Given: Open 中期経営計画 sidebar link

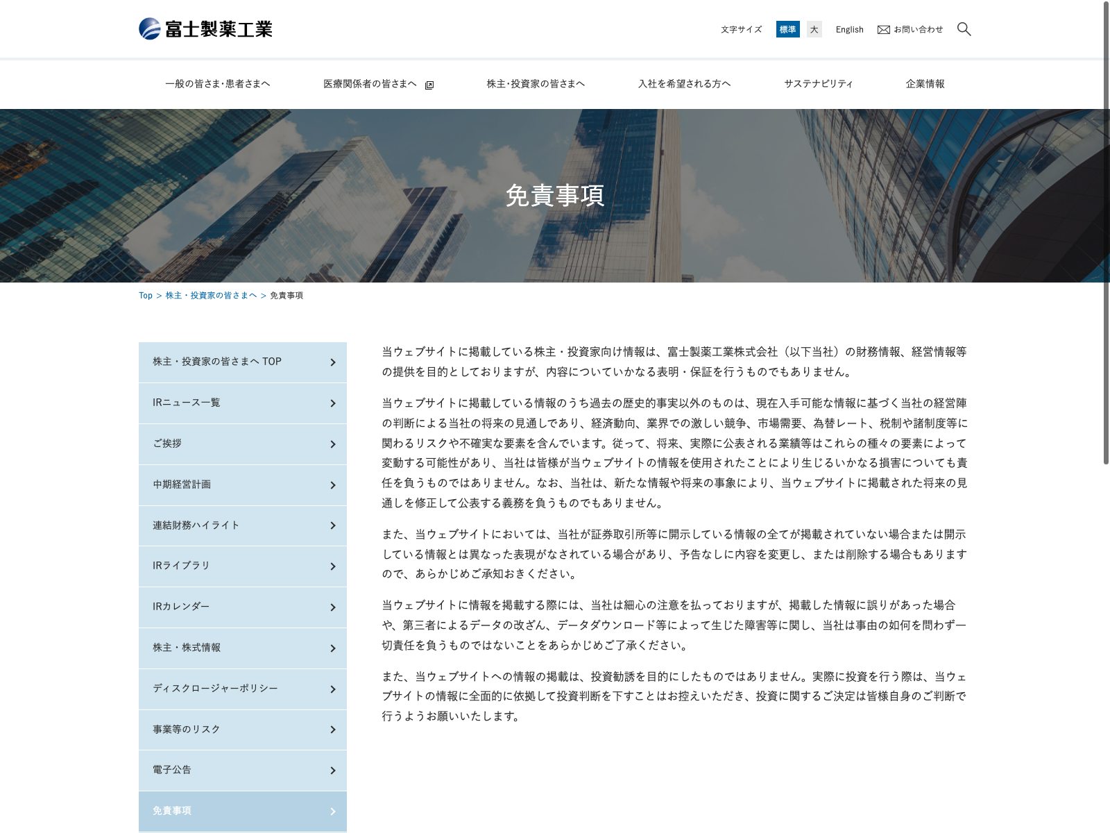Looking at the screenshot, I should click(182, 485).
